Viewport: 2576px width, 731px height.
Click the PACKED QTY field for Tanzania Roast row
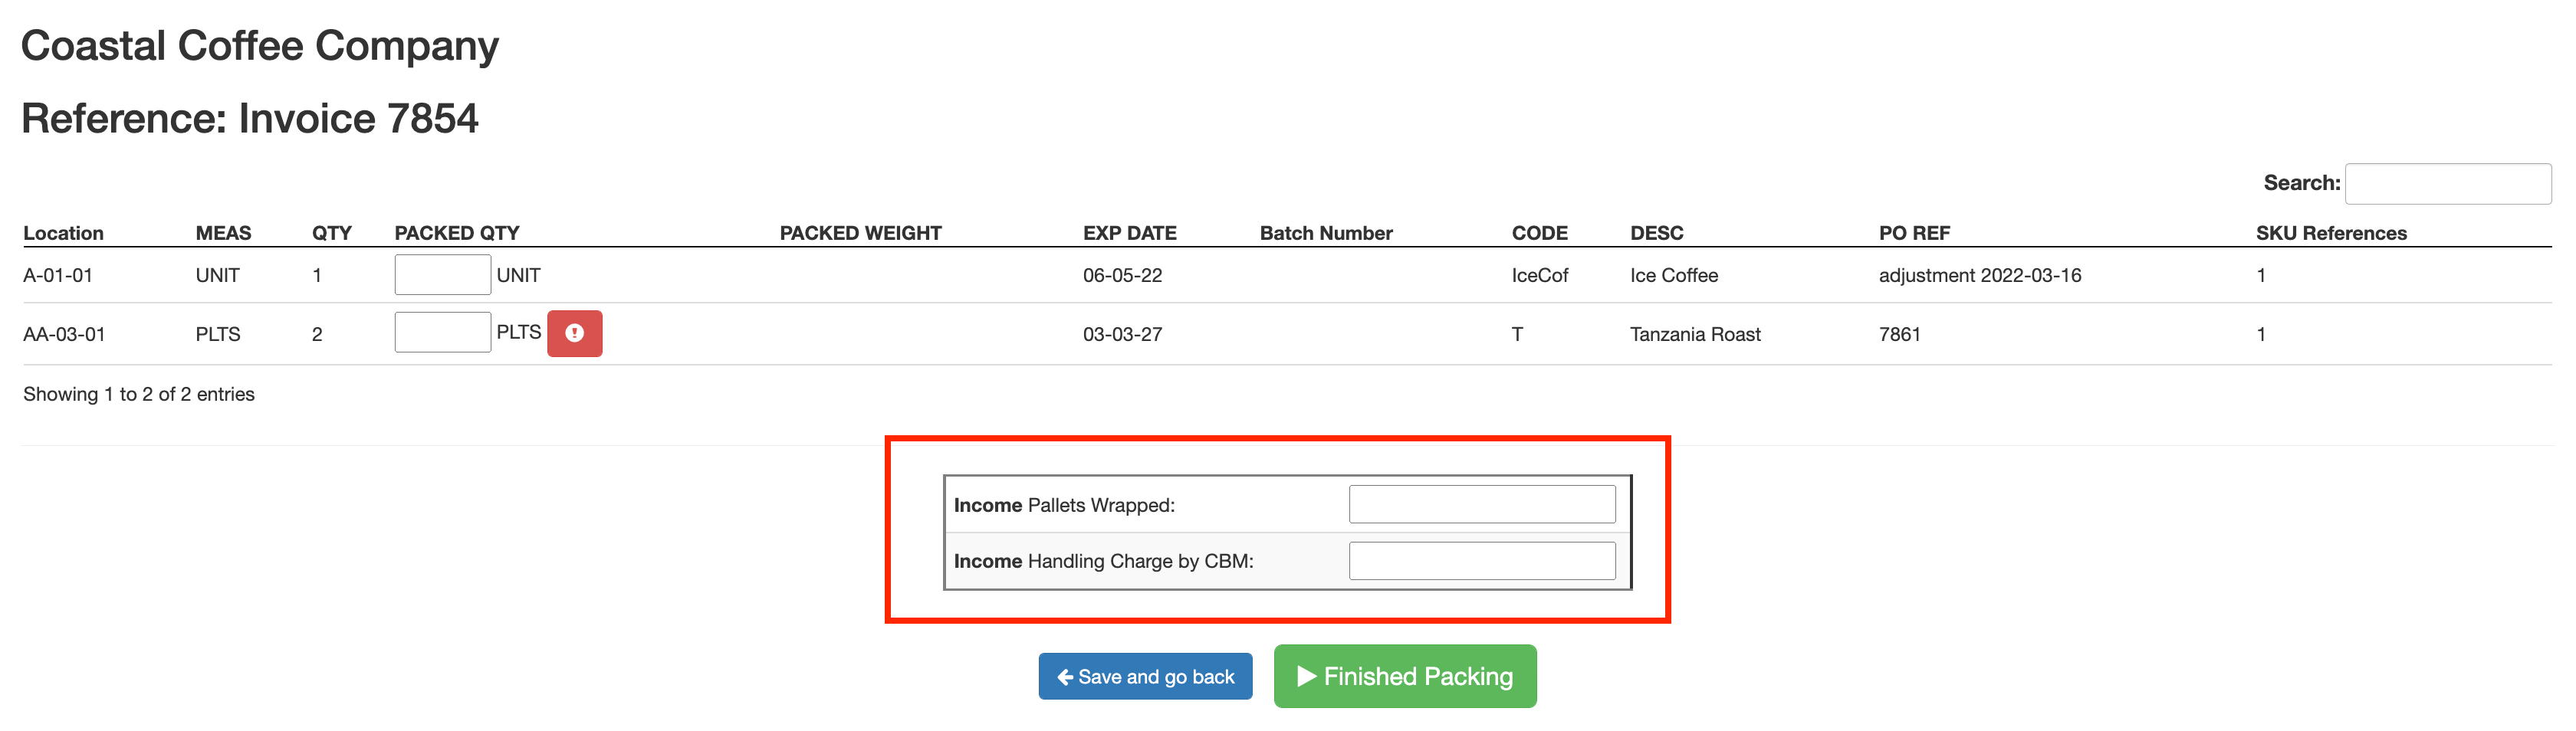pyautogui.click(x=442, y=331)
